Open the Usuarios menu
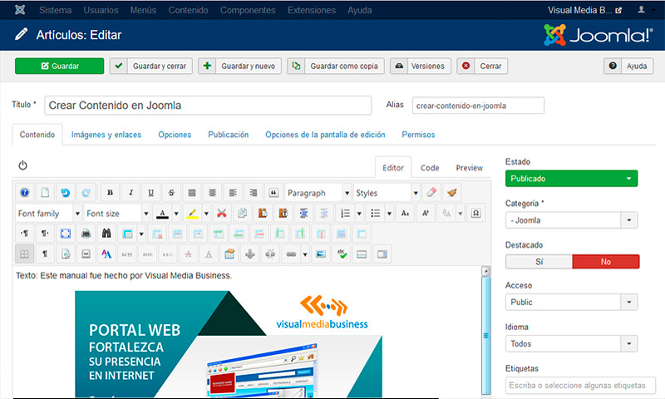This screenshot has width=665, height=399. click(x=101, y=10)
